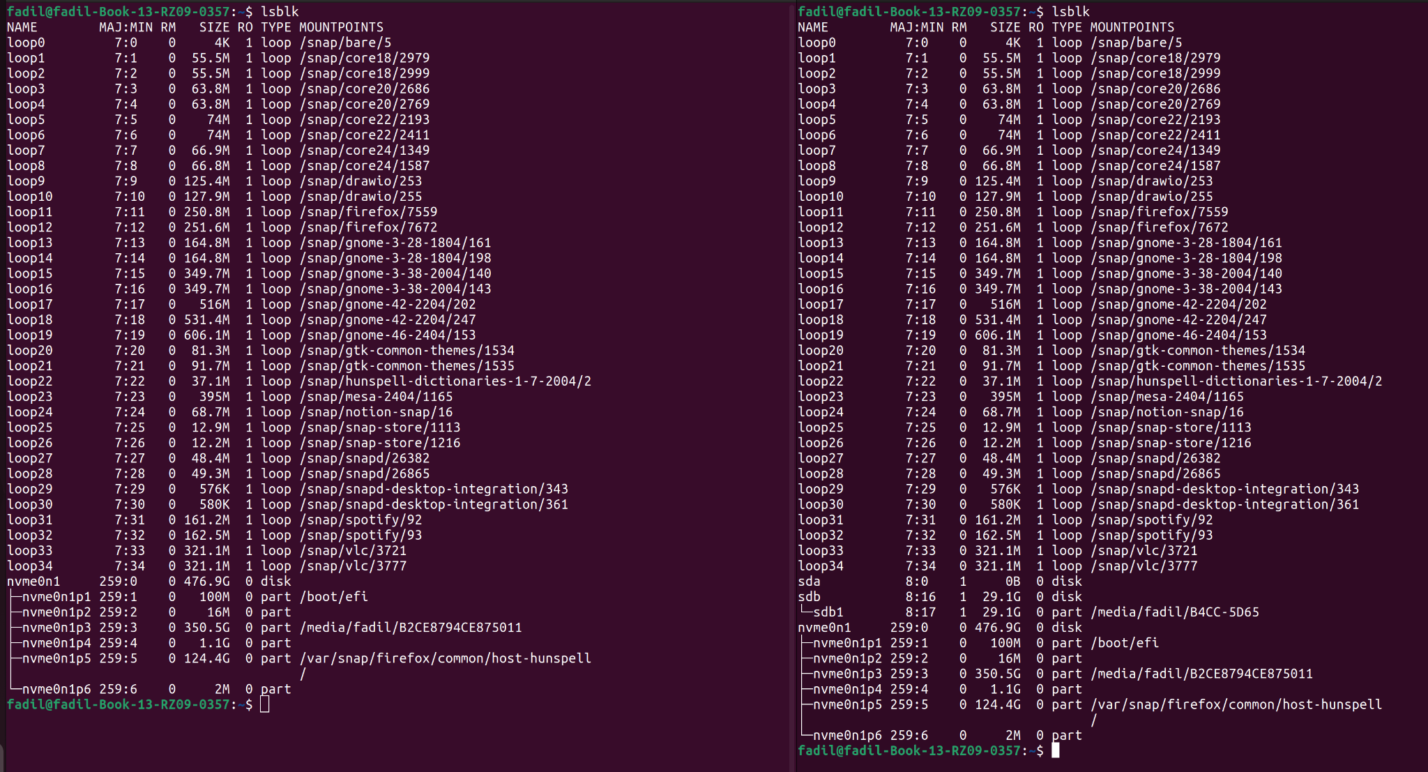Click 476.9G size in the right terminal
1428x772 pixels.
(998, 628)
